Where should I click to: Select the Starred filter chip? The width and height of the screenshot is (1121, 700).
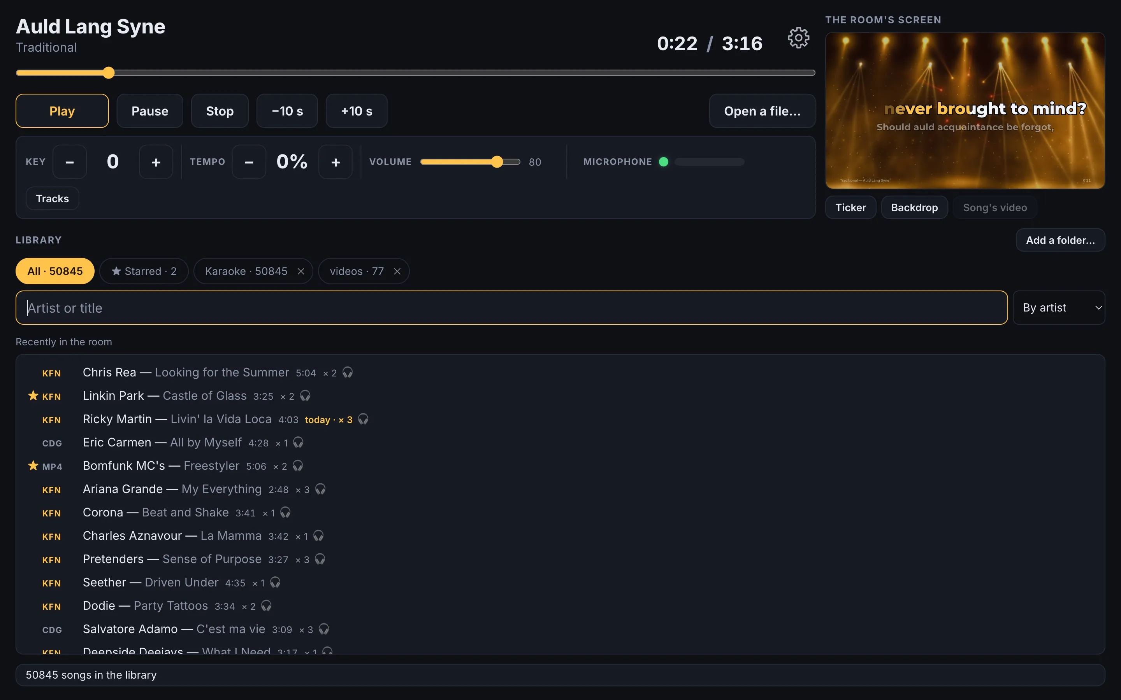tap(144, 271)
